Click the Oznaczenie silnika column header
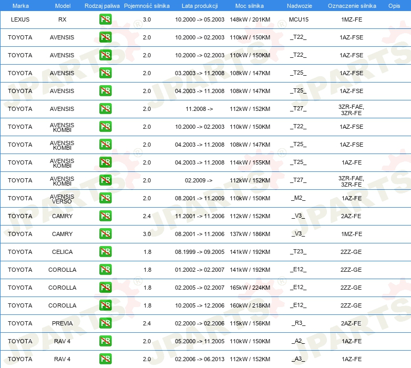 [352, 6]
